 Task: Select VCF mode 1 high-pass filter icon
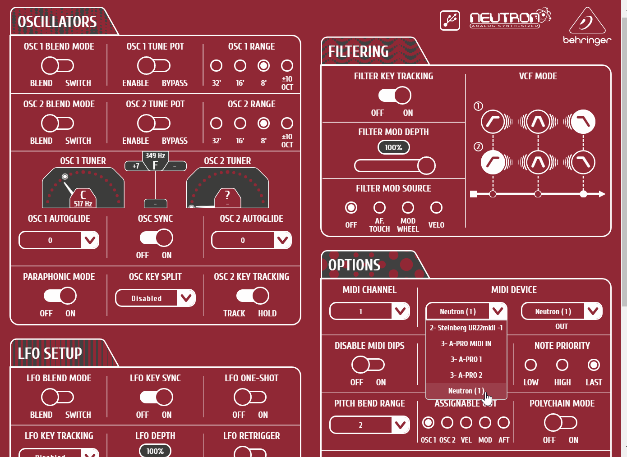click(493, 122)
